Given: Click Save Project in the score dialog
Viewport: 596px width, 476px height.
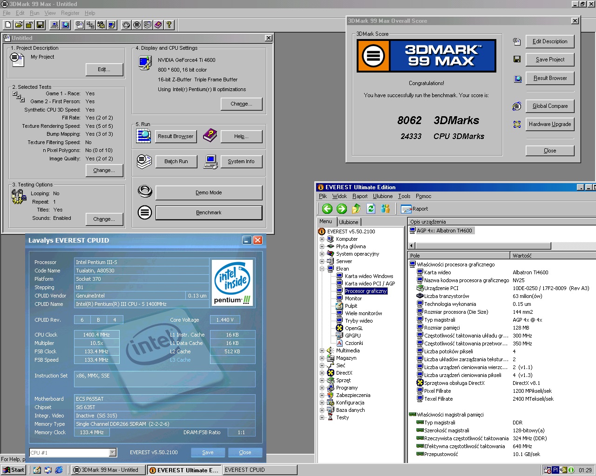Looking at the screenshot, I should click(x=550, y=60).
